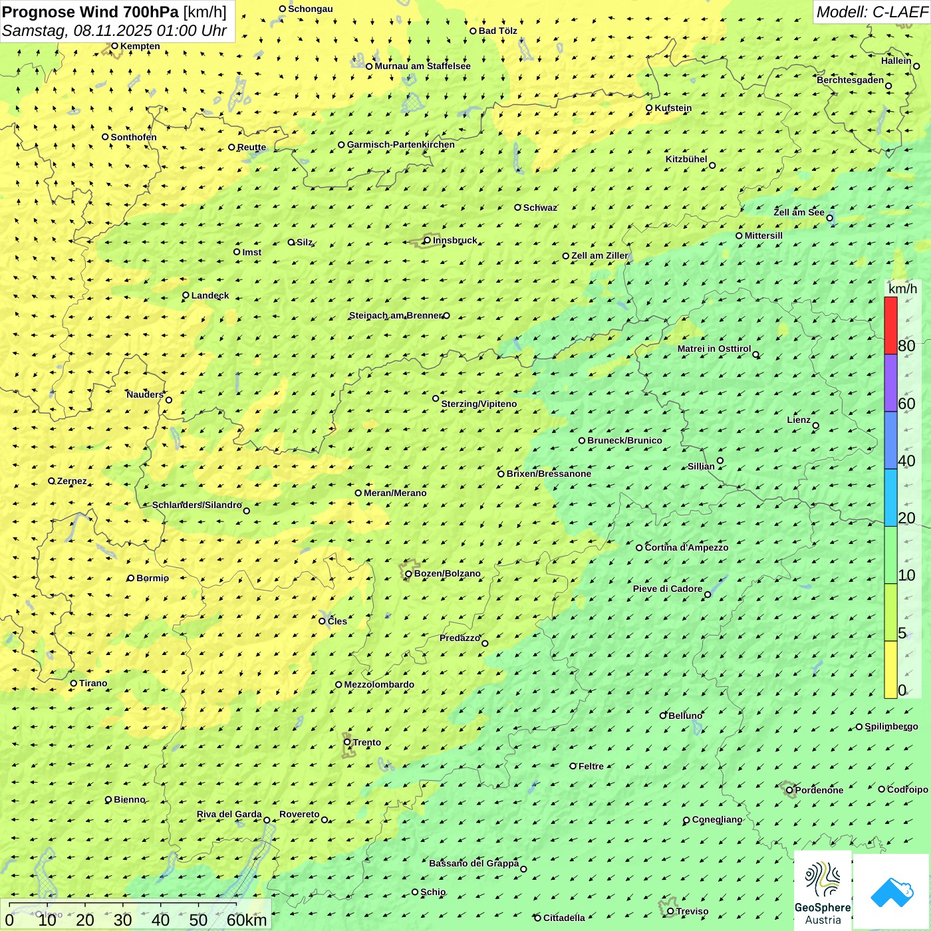The image size is (931, 931).
Task: Click the Landeck location marker
Action: tap(186, 295)
